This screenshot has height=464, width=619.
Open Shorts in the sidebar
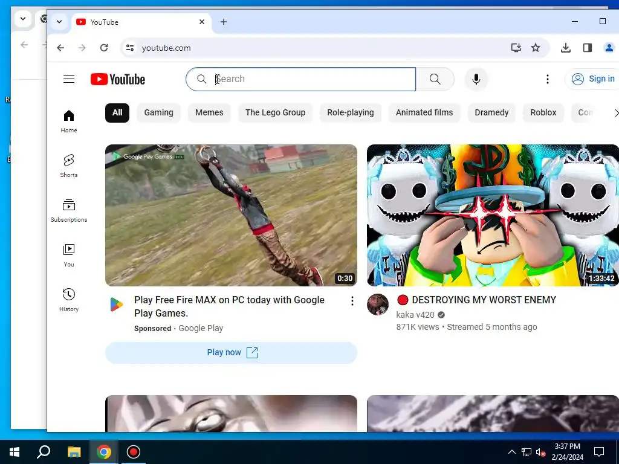[69, 166]
